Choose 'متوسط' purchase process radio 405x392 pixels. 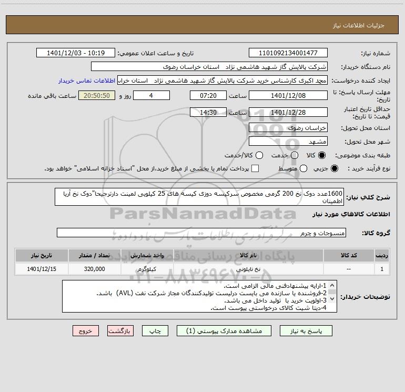[x=295, y=169]
